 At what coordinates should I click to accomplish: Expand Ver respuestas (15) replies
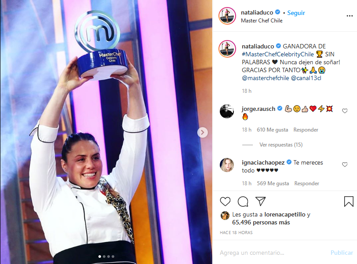281,145
